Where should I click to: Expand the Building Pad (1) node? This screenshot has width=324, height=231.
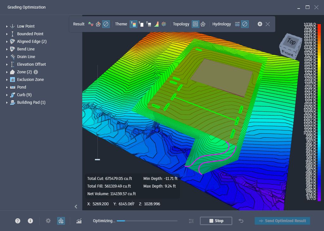7,102
